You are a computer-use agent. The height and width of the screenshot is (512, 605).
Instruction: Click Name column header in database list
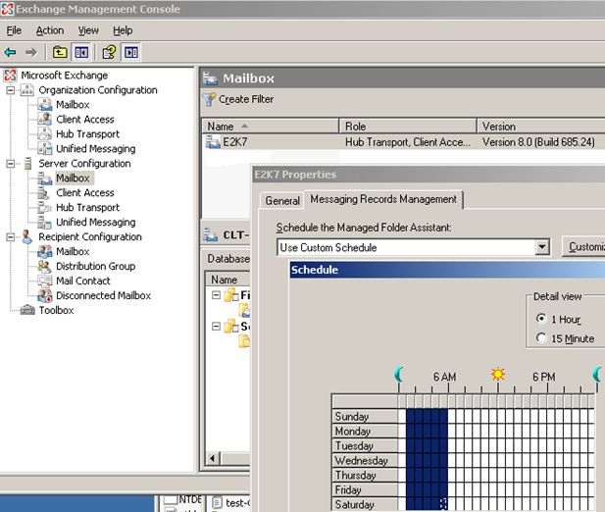point(228,280)
